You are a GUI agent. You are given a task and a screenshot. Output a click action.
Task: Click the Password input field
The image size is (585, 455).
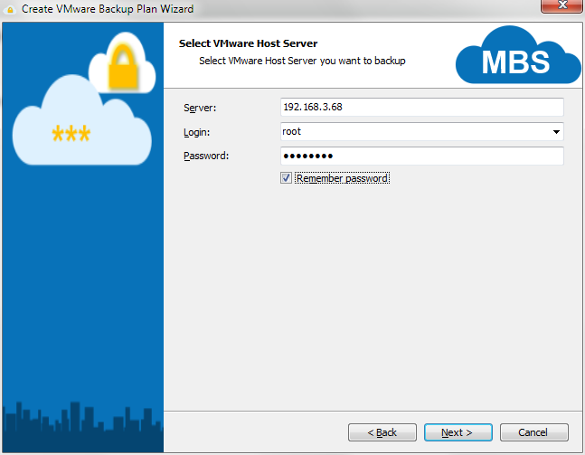click(x=421, y=156)
